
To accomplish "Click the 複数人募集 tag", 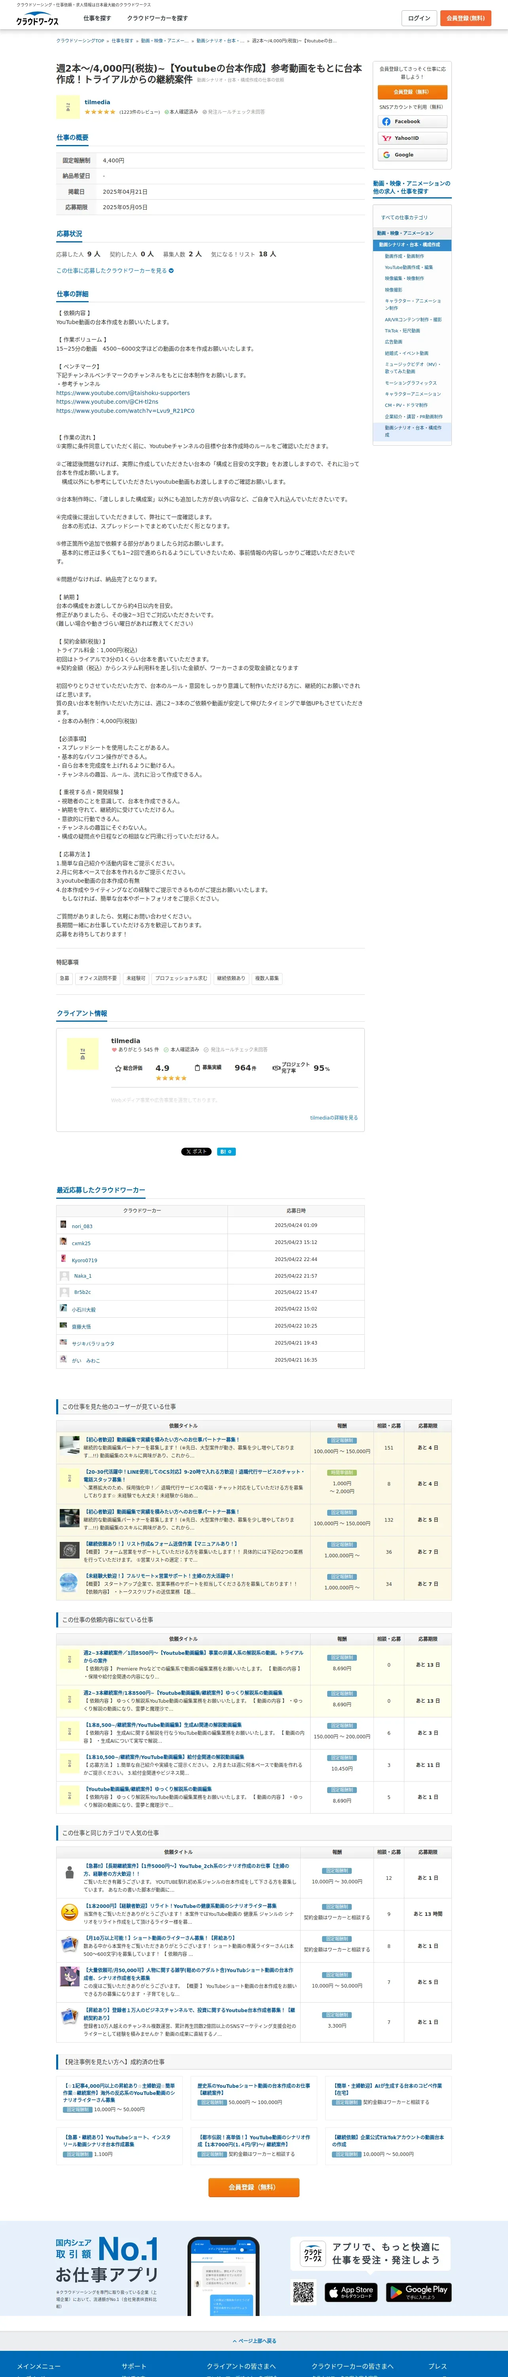I will point(267,978).
